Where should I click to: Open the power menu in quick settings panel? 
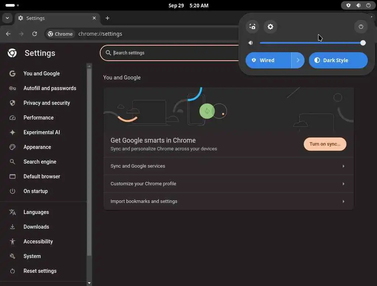point(361,27)
